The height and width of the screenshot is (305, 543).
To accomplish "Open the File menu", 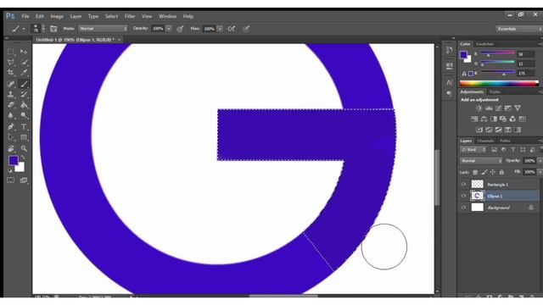I will click(25, 16).
